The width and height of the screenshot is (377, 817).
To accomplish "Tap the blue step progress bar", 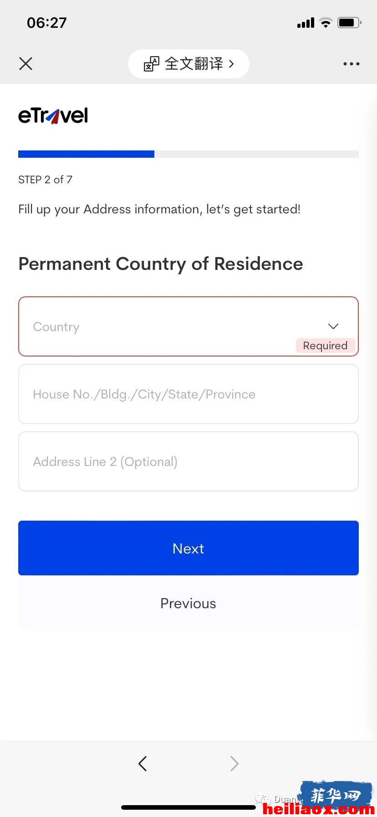I will (x=86, y=154).
